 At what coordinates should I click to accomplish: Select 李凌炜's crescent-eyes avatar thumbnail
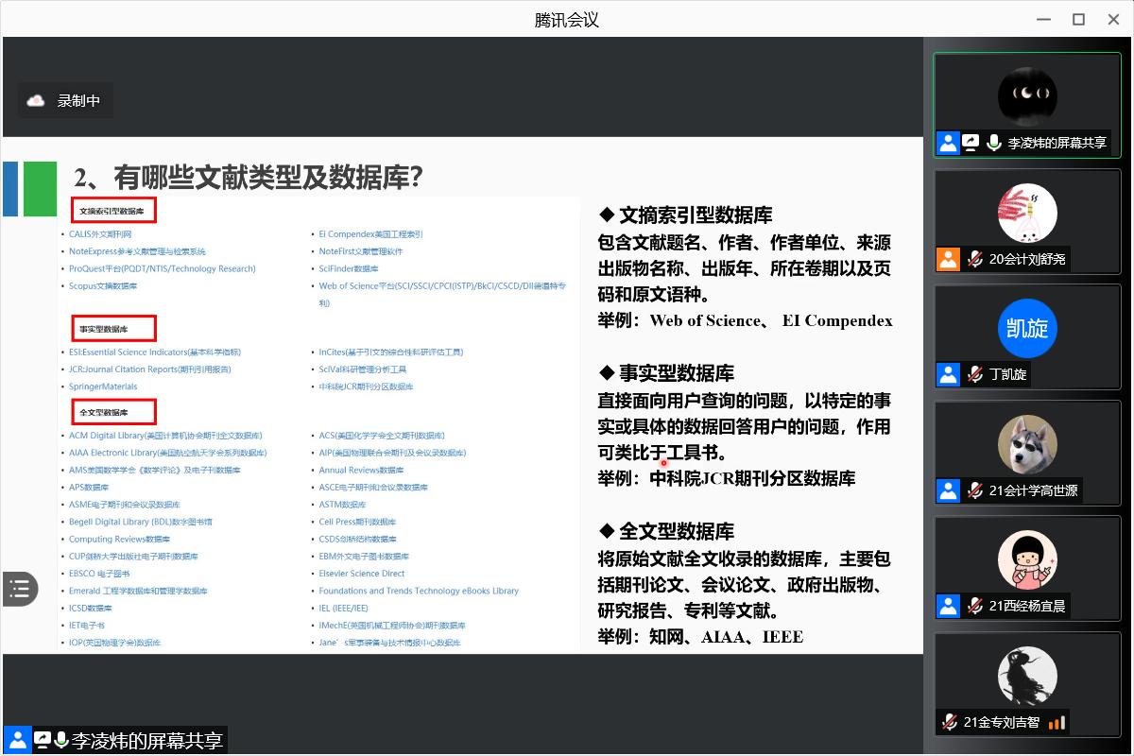tap(1027, 95)
